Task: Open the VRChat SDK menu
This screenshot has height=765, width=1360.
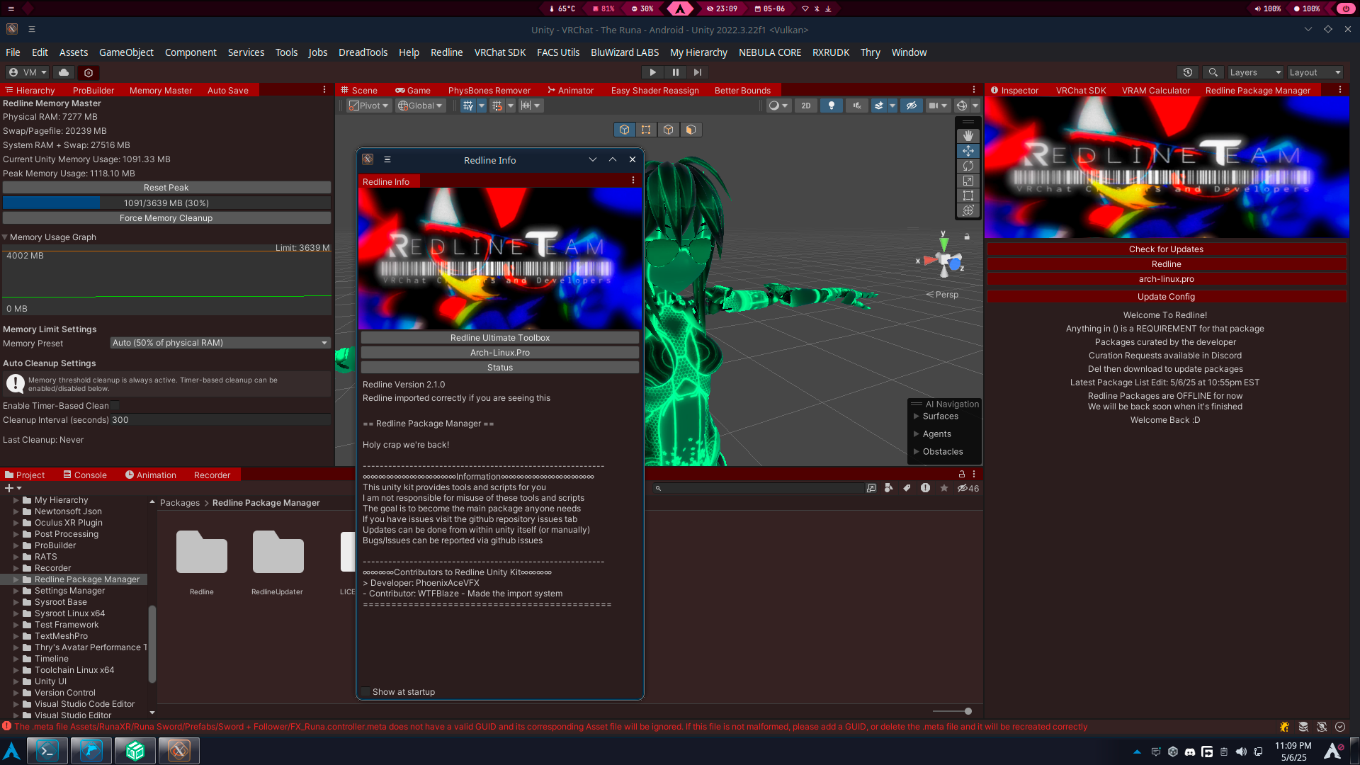Action: point(499,52)
